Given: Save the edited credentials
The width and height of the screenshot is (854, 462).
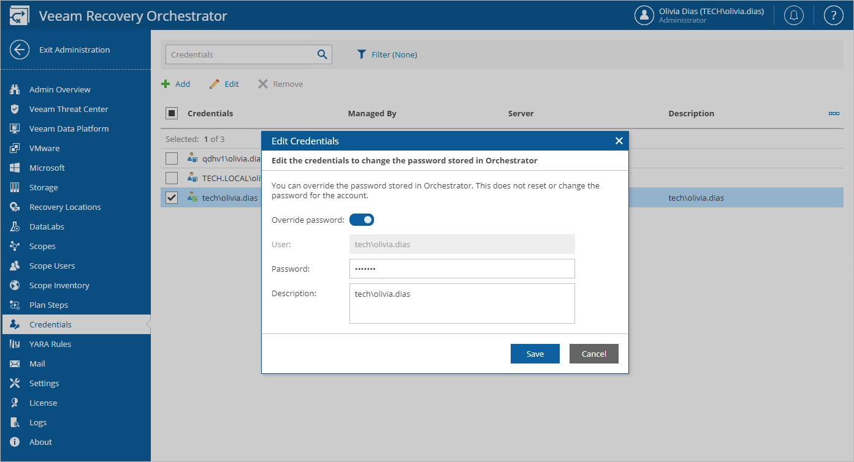Looking at the screenshot, I should (x=535, y=354).
